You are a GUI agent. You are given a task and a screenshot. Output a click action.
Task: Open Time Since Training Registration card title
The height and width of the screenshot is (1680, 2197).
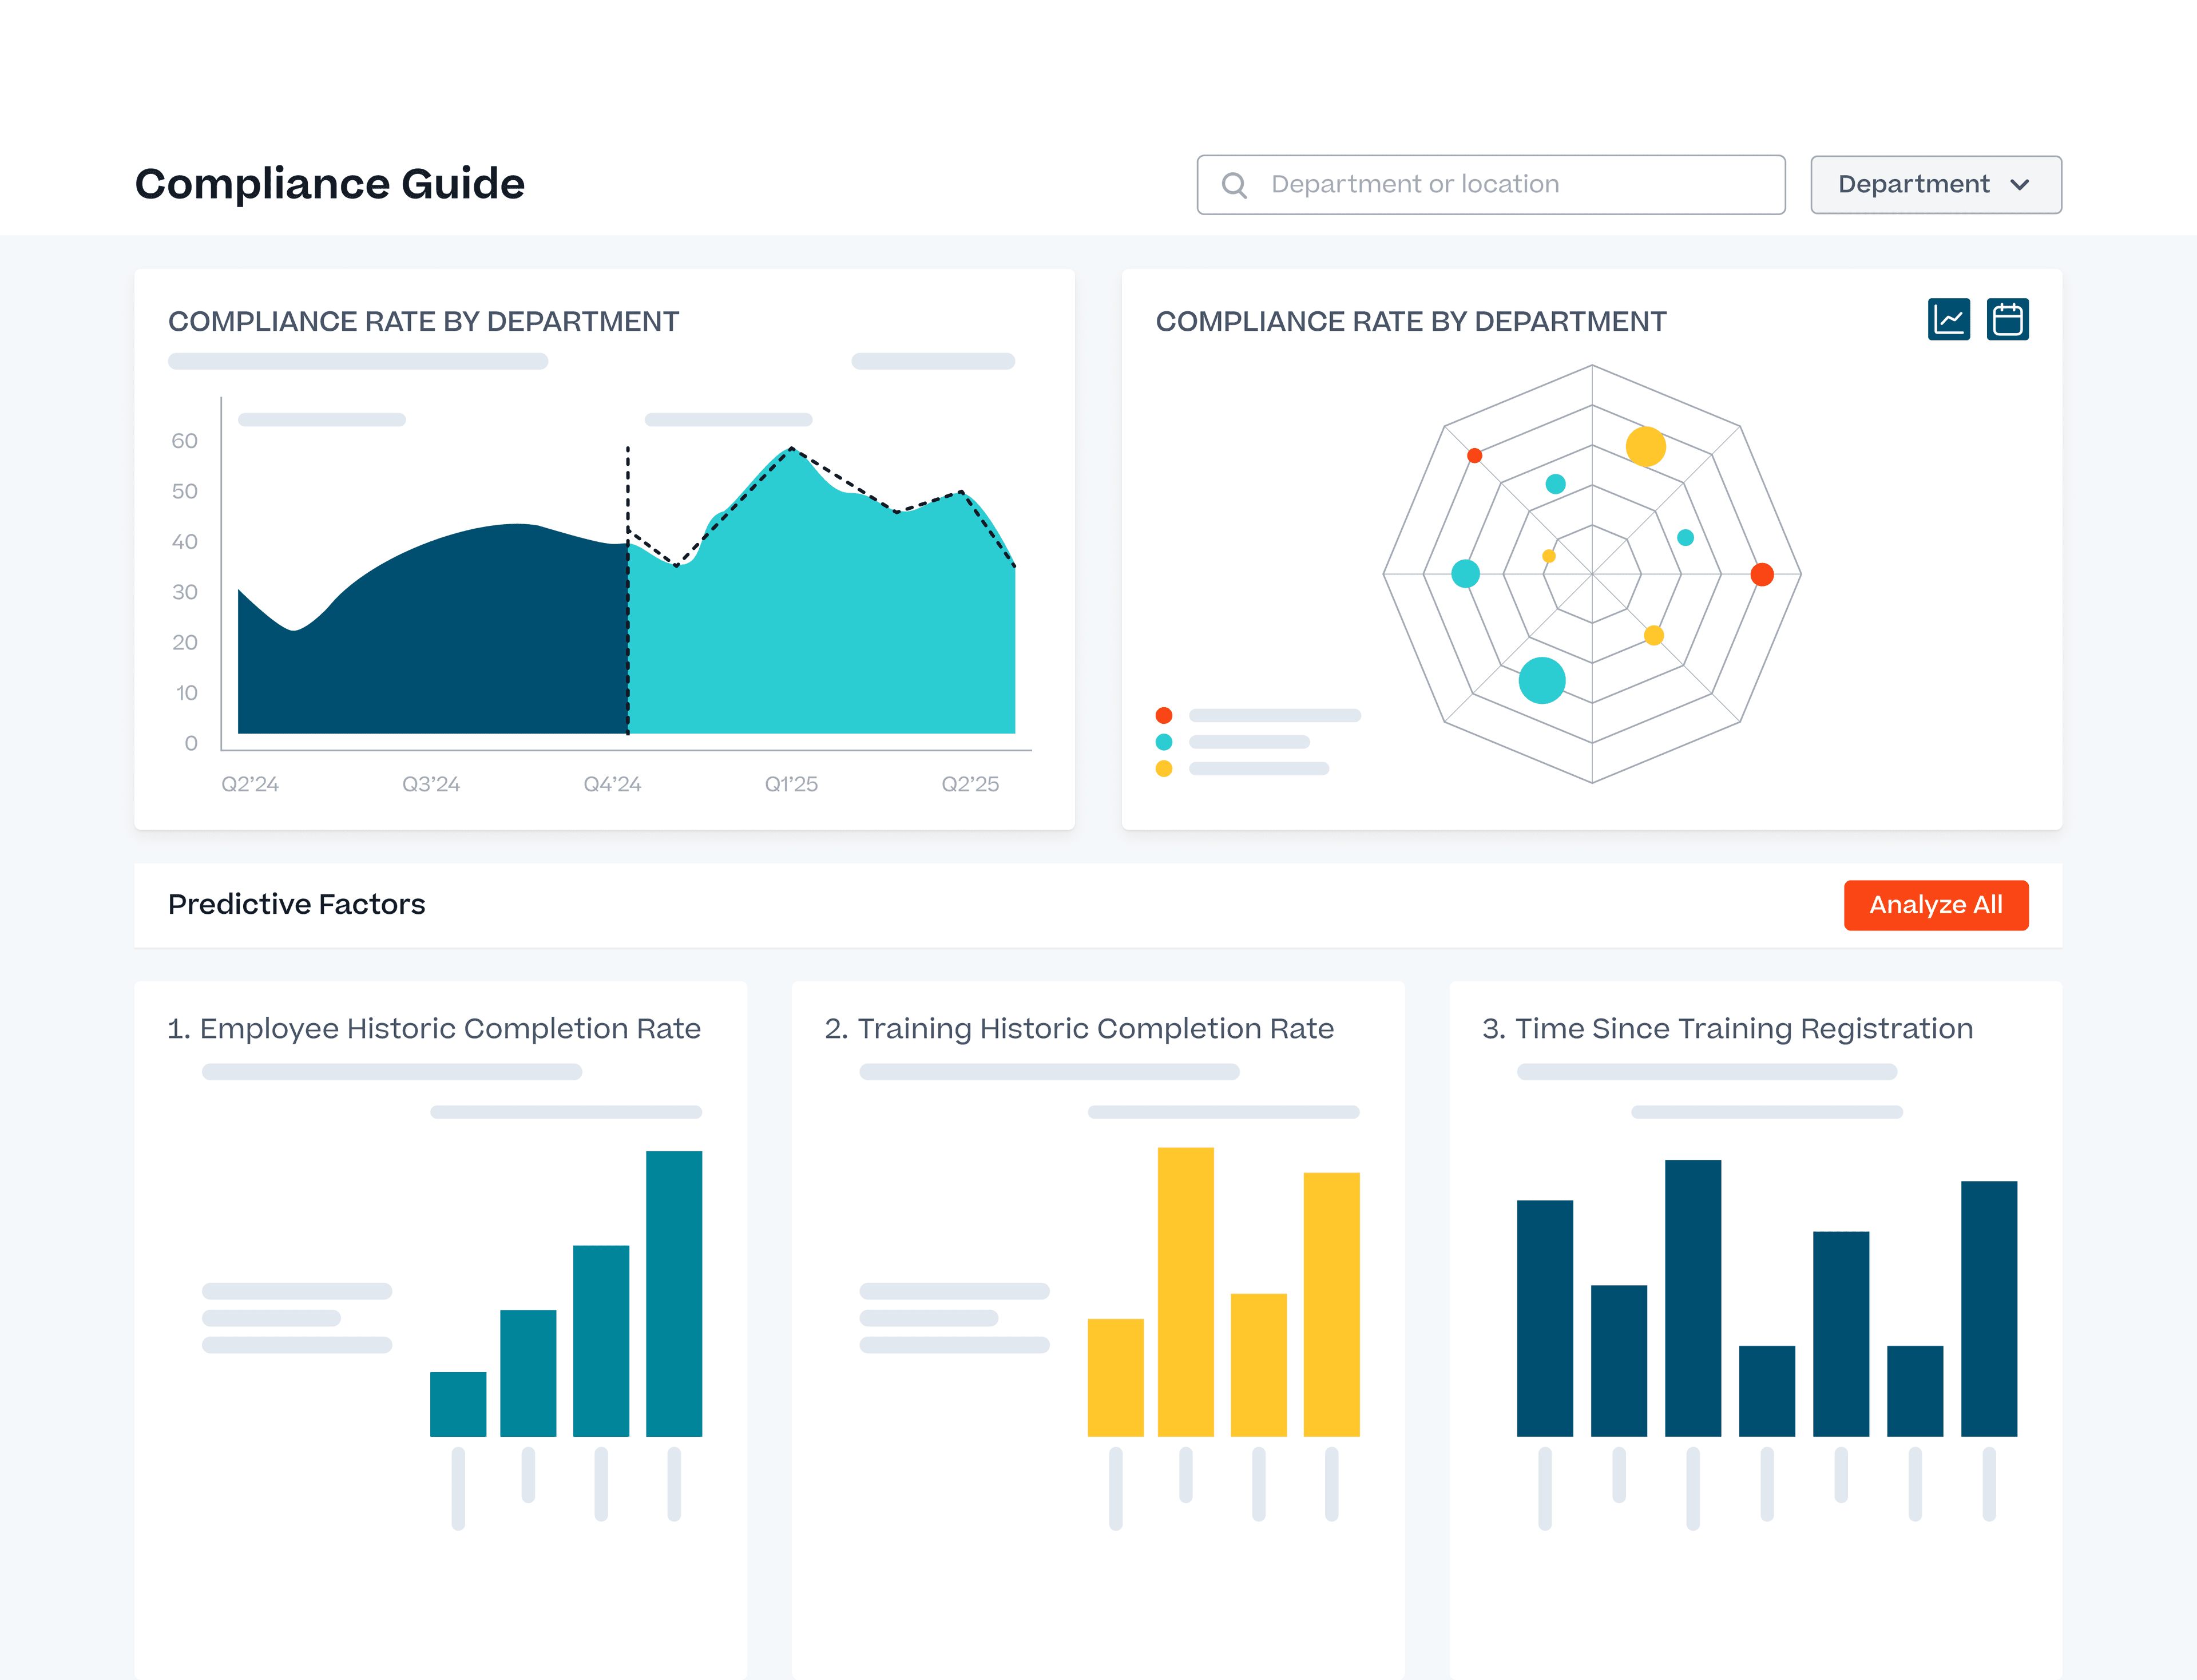coord(1727,1028)
